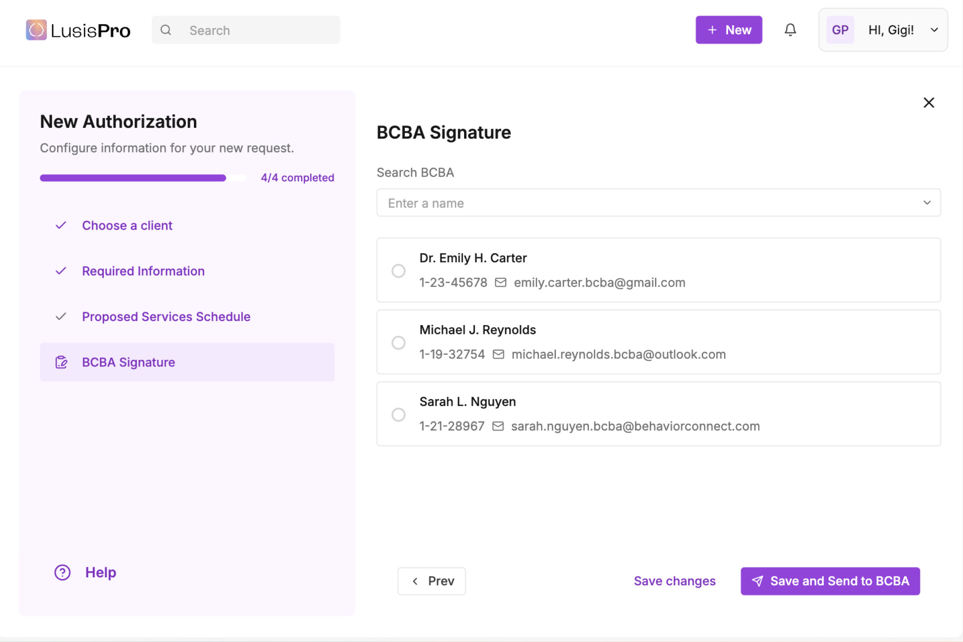
Task: Click the Help question mark icon
Action: click(62, 572)
